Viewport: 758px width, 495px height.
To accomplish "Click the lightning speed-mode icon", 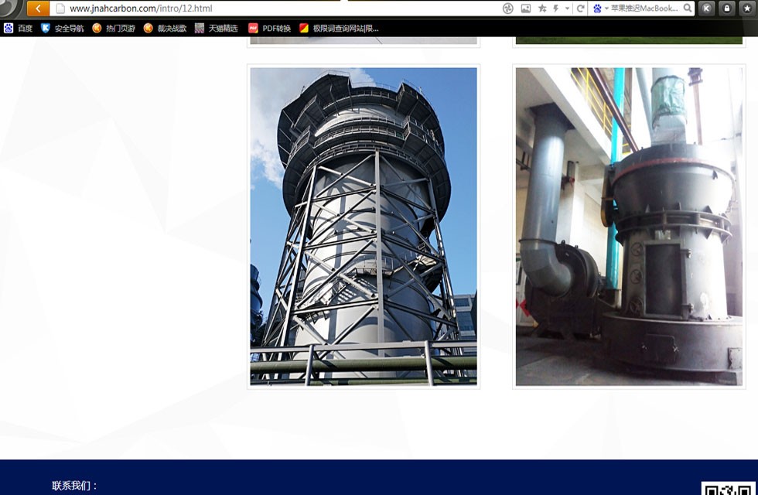I will click(555, 9).
